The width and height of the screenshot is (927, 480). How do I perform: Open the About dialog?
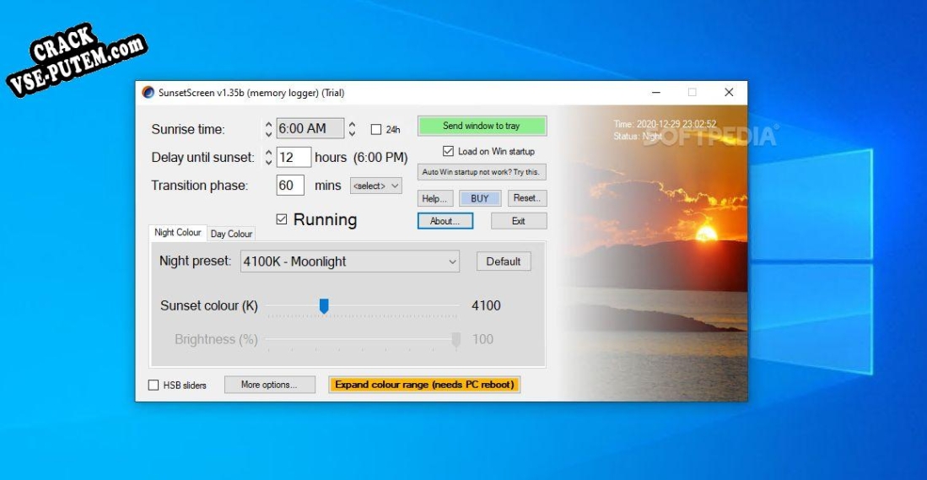(x=445, y=221)
